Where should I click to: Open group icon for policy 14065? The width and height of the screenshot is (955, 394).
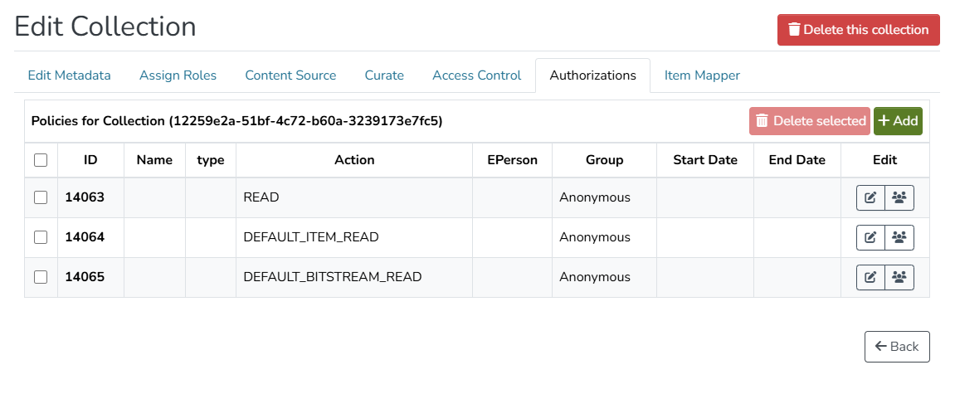pos(899,277)
